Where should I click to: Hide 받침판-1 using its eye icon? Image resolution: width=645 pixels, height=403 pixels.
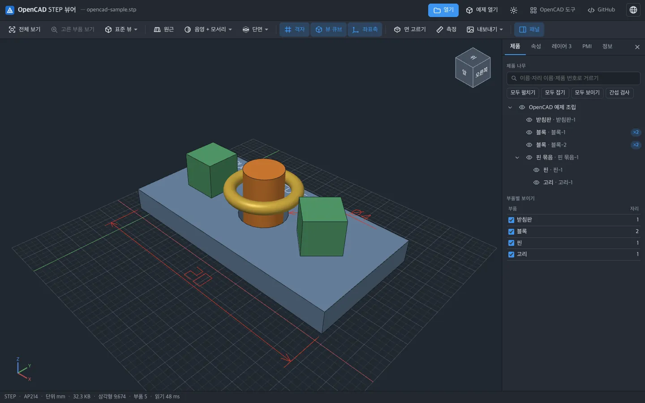point(529,120)
